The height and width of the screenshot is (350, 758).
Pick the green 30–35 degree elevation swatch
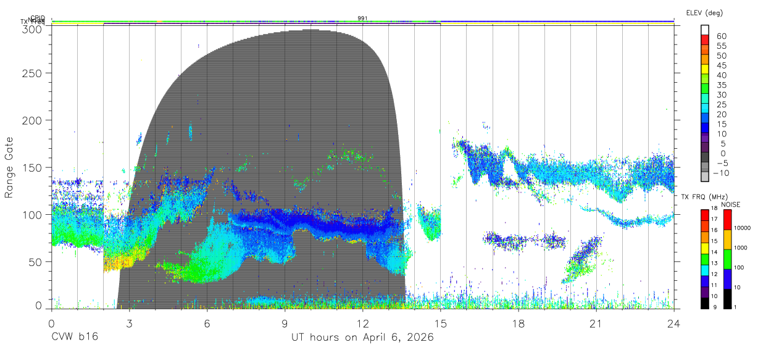(705, 88)
